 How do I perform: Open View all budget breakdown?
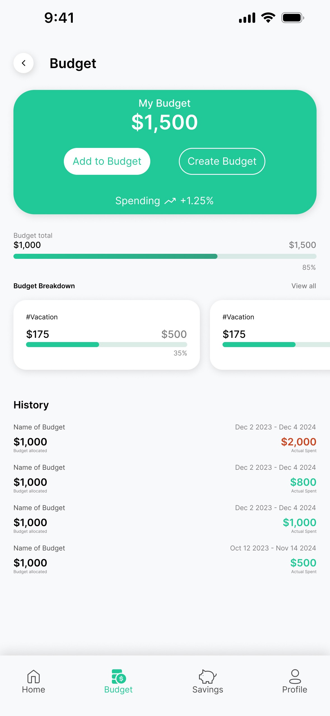coord(304,286)
